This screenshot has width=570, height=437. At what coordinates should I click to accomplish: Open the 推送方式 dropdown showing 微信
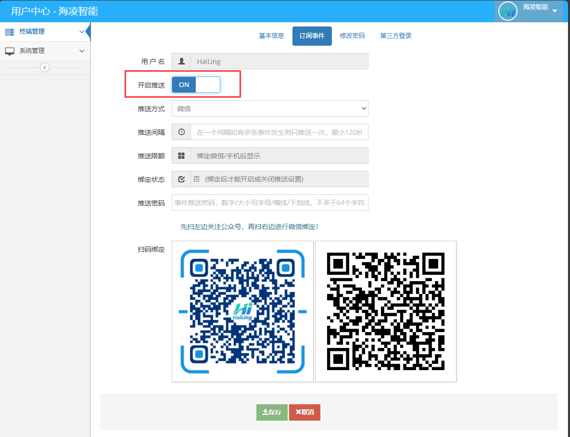270,108
